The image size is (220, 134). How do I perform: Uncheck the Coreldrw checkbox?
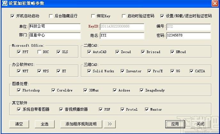53,90
